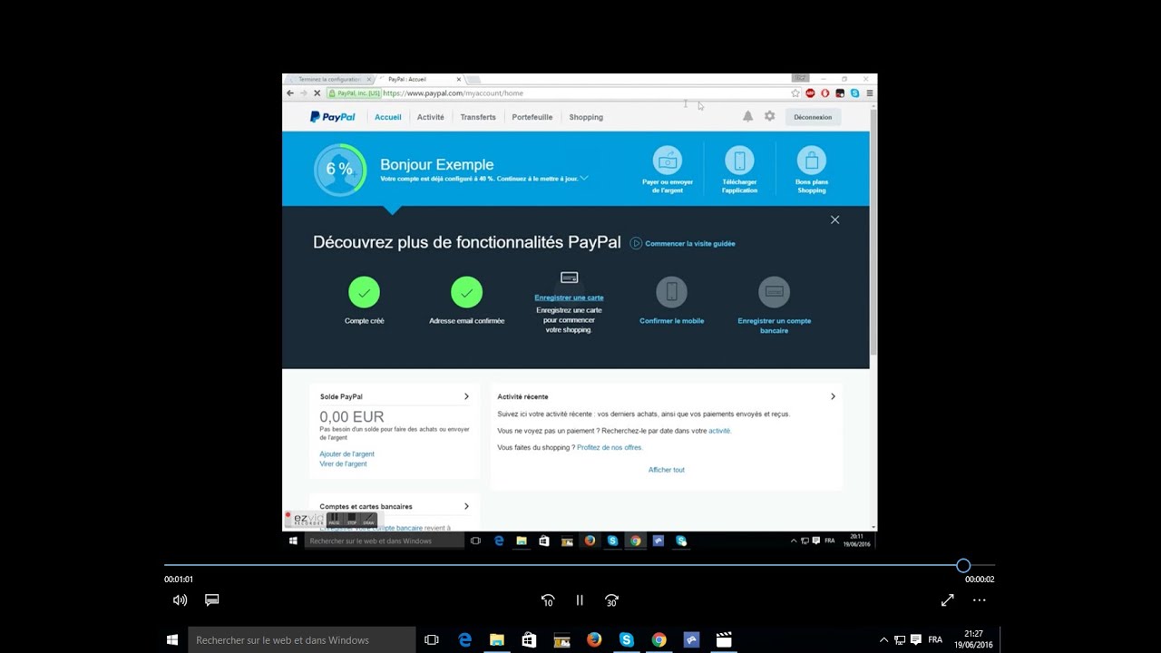
Task: Open the Accueil tab in PayPal
Action: coord(388,117)
